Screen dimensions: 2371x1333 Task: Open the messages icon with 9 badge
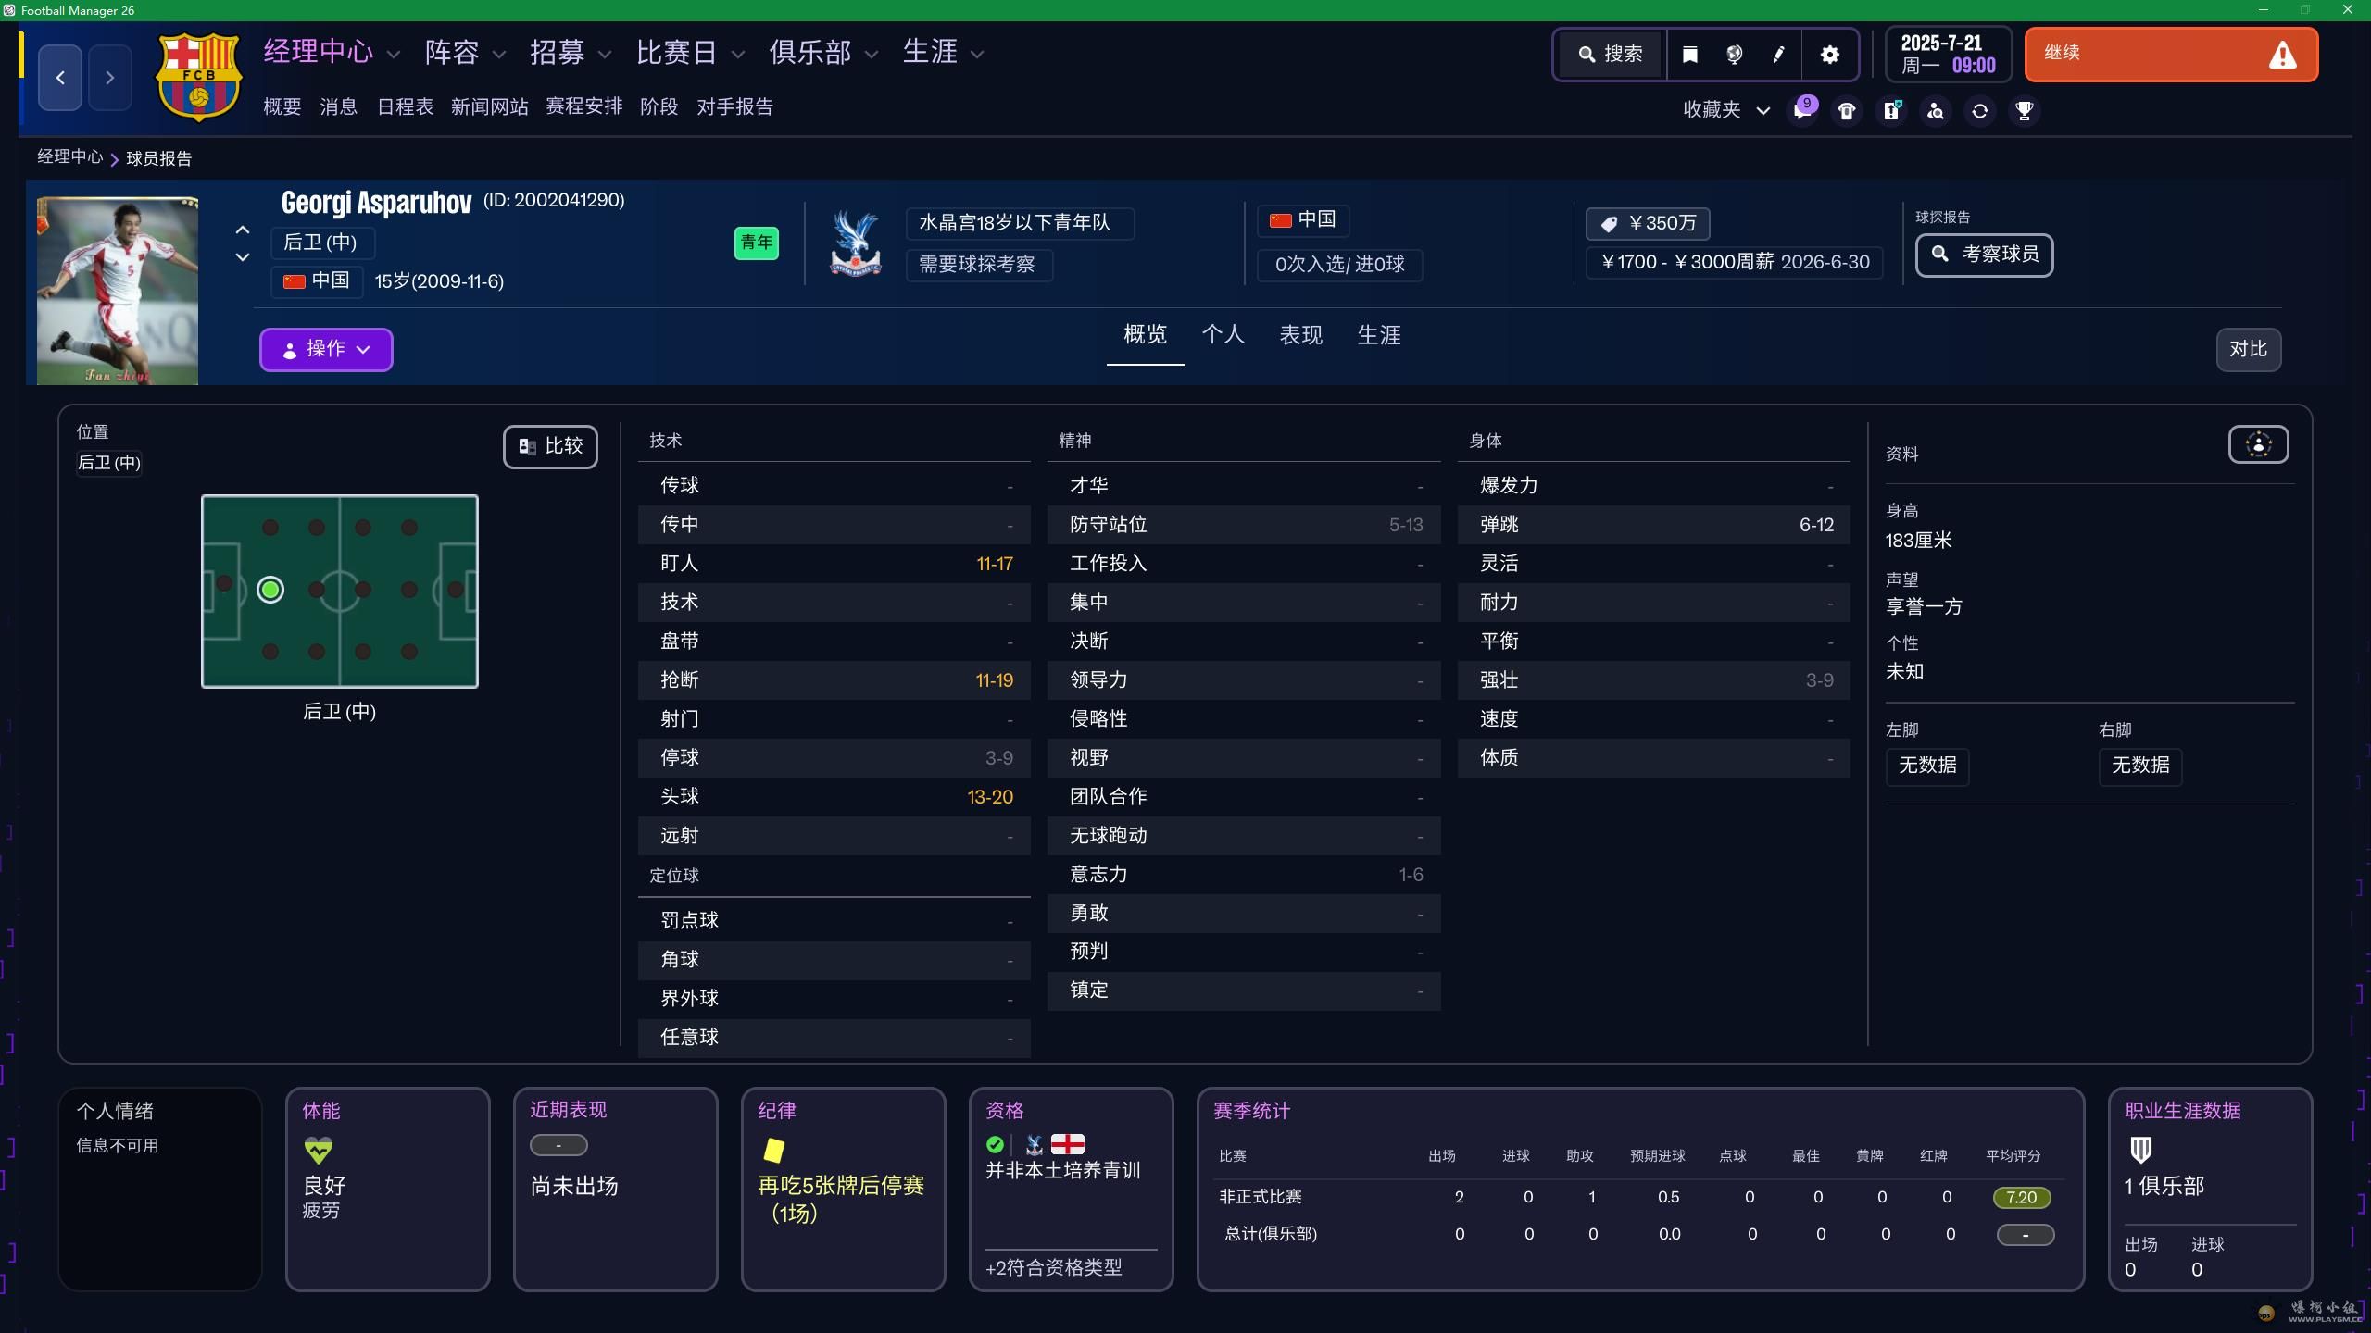[1801, 111]
